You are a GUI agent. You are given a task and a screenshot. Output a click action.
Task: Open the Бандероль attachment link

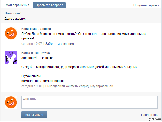click(x=149, y=115)
